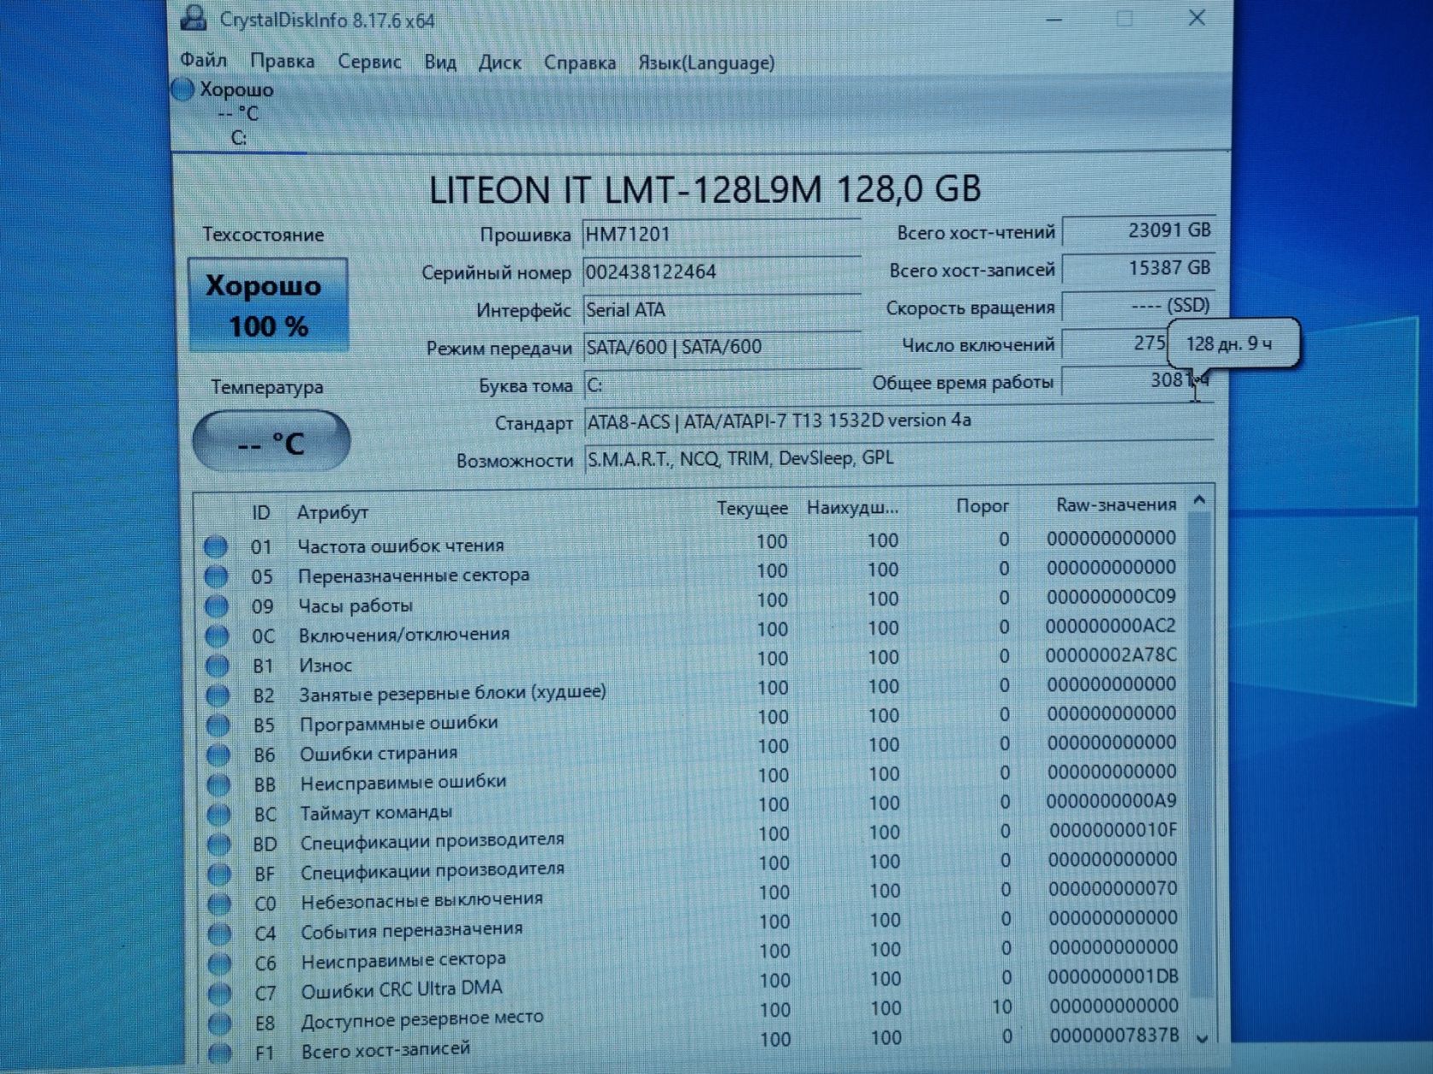Click the Общее время работы hours value
Image resolution: width=1433 pixels, height=1074 pixels.
point(1139,380)
